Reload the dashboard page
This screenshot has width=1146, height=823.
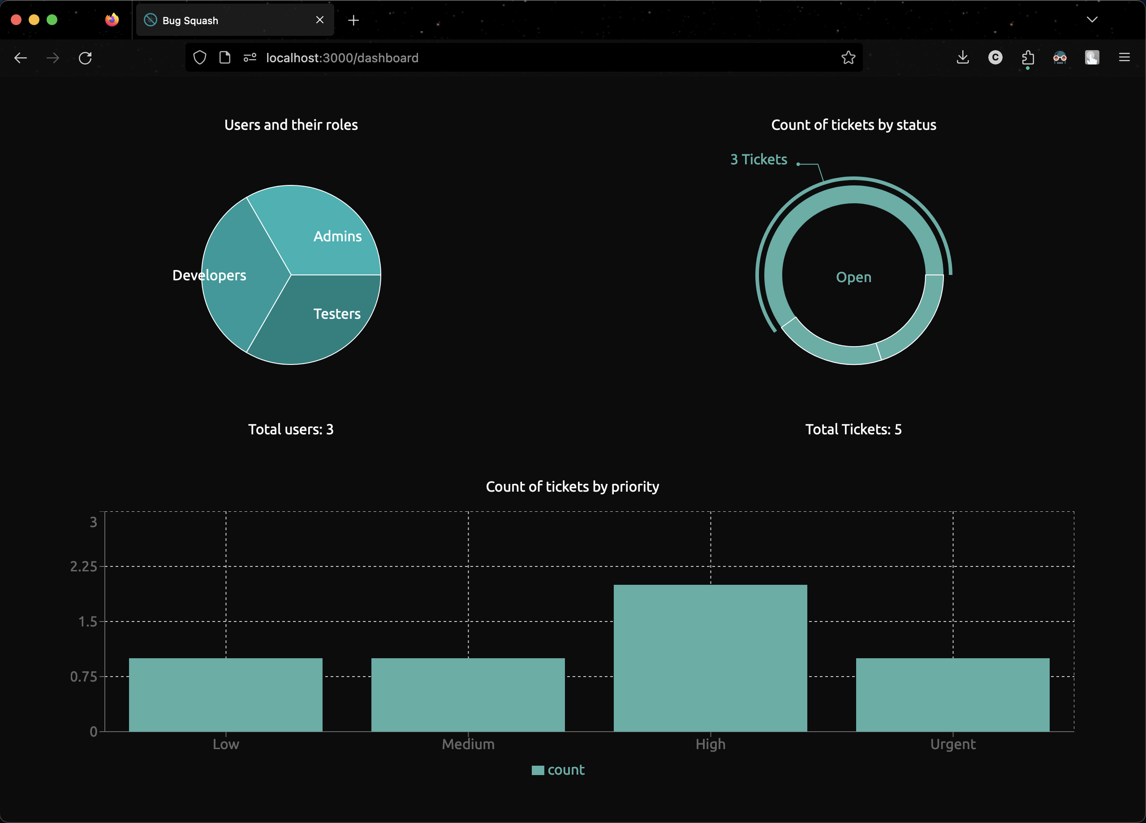[x=86, y=58]
